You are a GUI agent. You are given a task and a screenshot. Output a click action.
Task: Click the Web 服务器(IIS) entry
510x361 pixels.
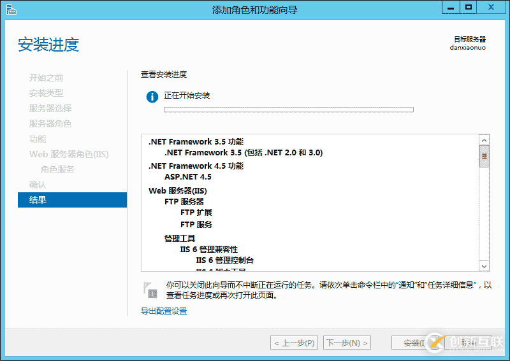tap(178, 190)
